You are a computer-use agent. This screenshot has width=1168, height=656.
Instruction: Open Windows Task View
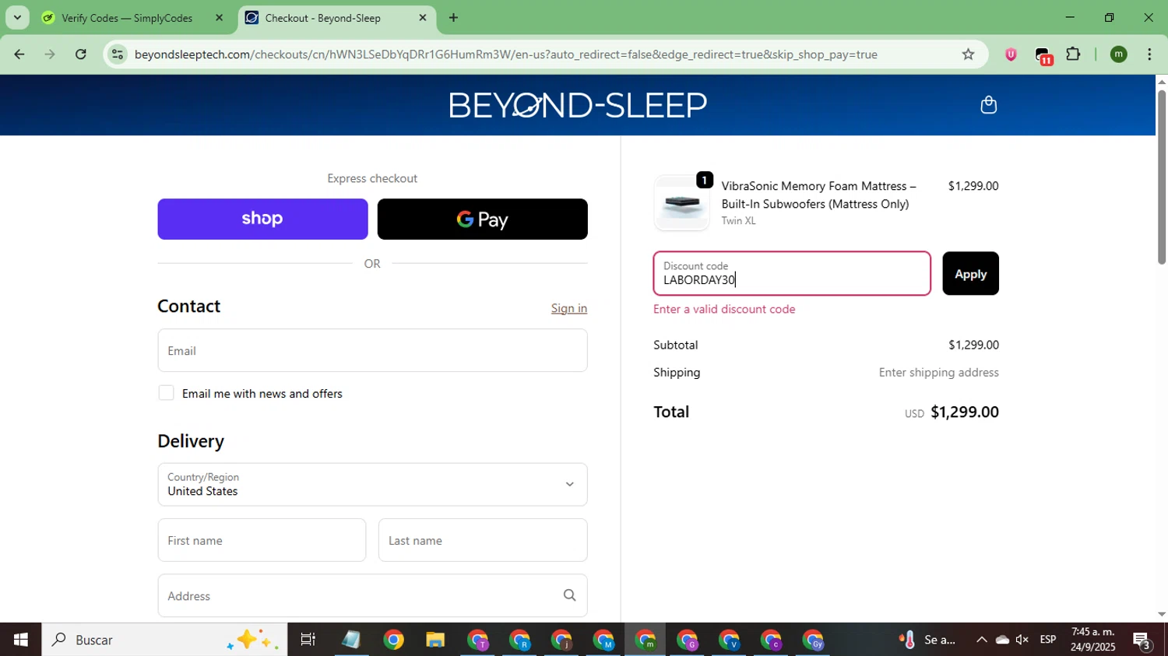[x=308, y=640]
